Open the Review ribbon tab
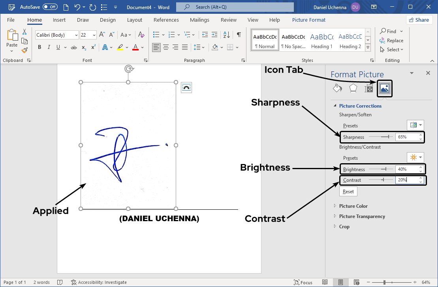Image resolution: width=438 pixels, height=287 pixels. [228, 20]
